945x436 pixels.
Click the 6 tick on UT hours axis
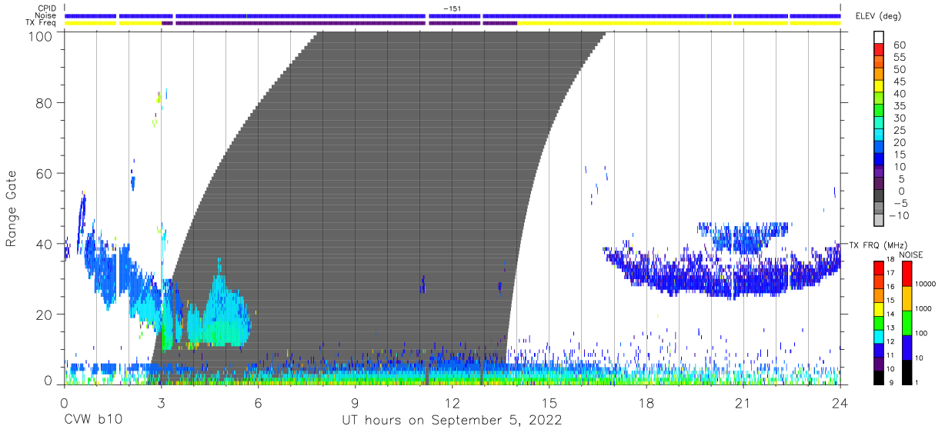tap(258, 402)
